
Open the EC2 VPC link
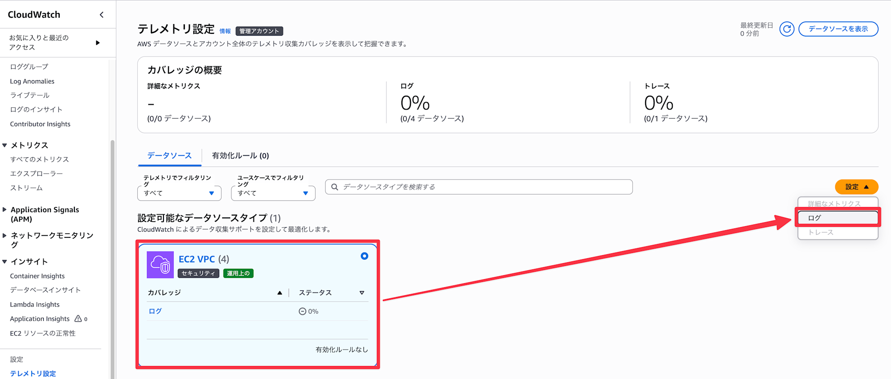pyautogui.click(x=197, y=259)
